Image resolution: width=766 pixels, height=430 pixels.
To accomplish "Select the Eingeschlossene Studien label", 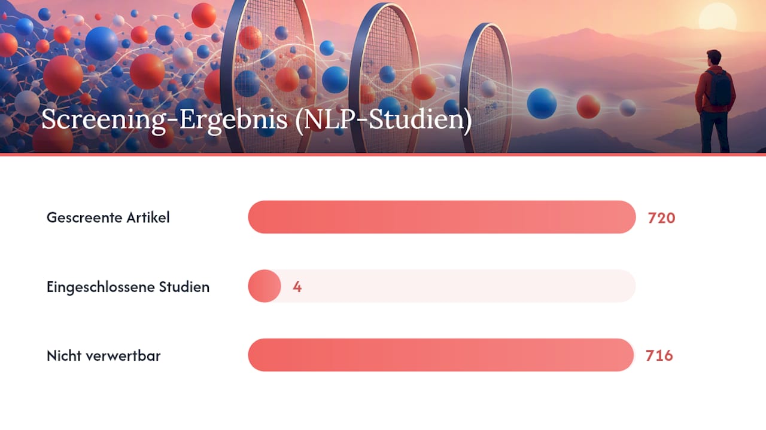I will 128,287.
